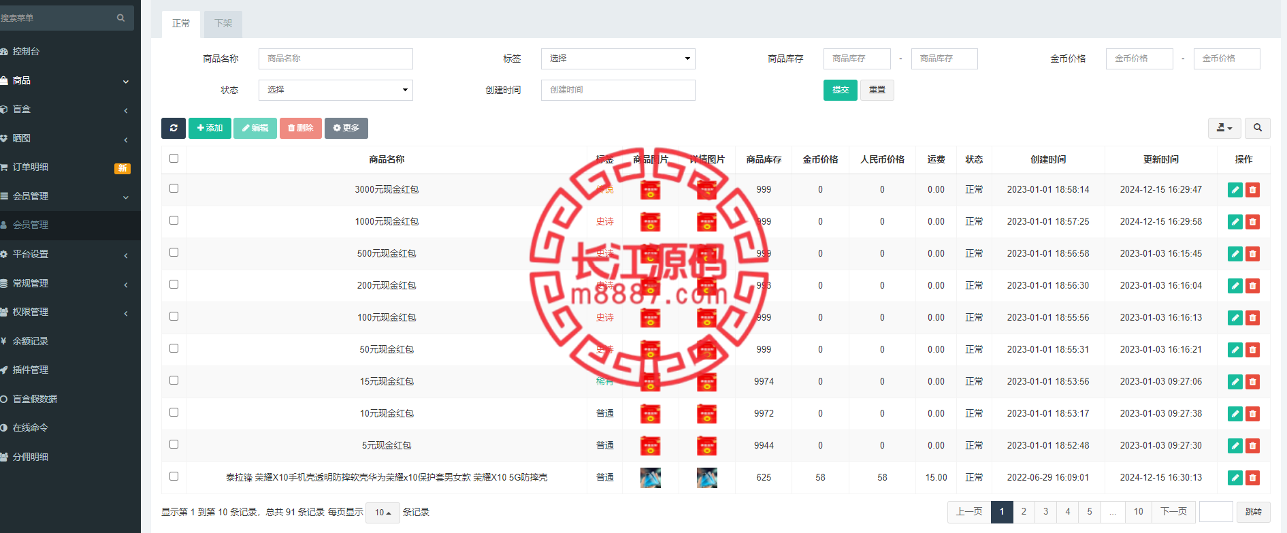The height and width of the screenshot is (533, 1287).
Task: Click the 创建时间 filter input field
Action: point(618,90)
